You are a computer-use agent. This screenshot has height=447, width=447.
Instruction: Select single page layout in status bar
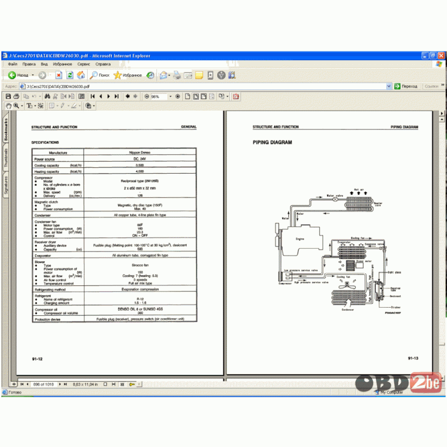(x=105, y=385)
